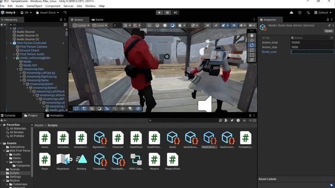Select the Medic scriptable object asset

coord(173,139)
